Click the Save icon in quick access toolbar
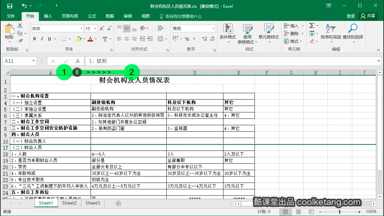 [x=9, y=6]
